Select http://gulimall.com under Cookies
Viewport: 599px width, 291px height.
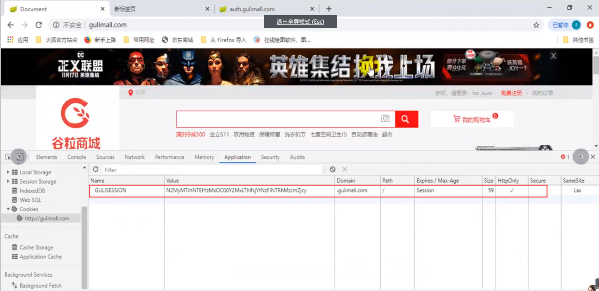pos(47,218)
